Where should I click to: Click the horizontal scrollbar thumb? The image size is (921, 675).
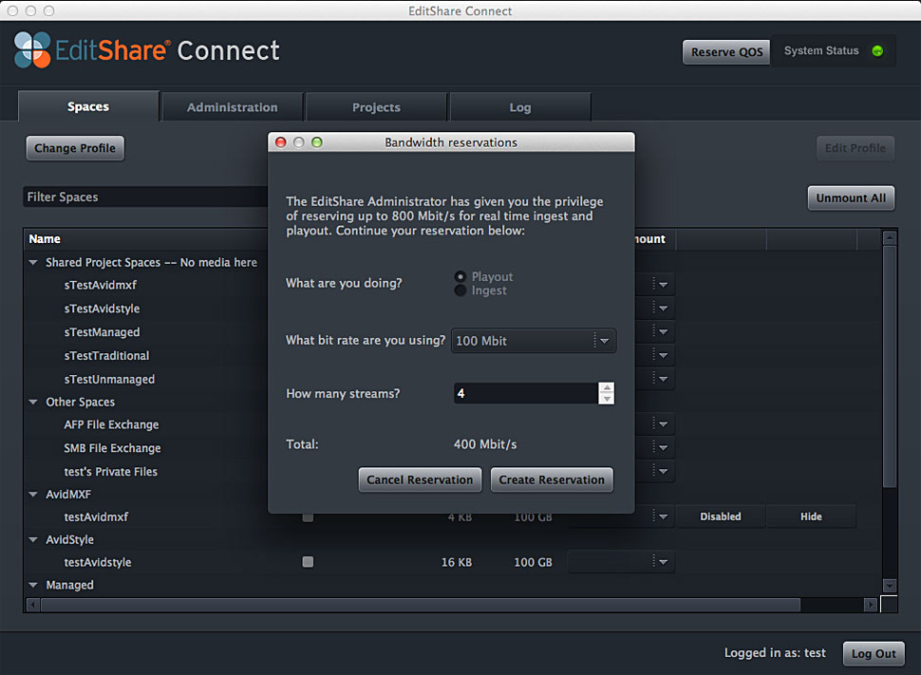point(421,605)
